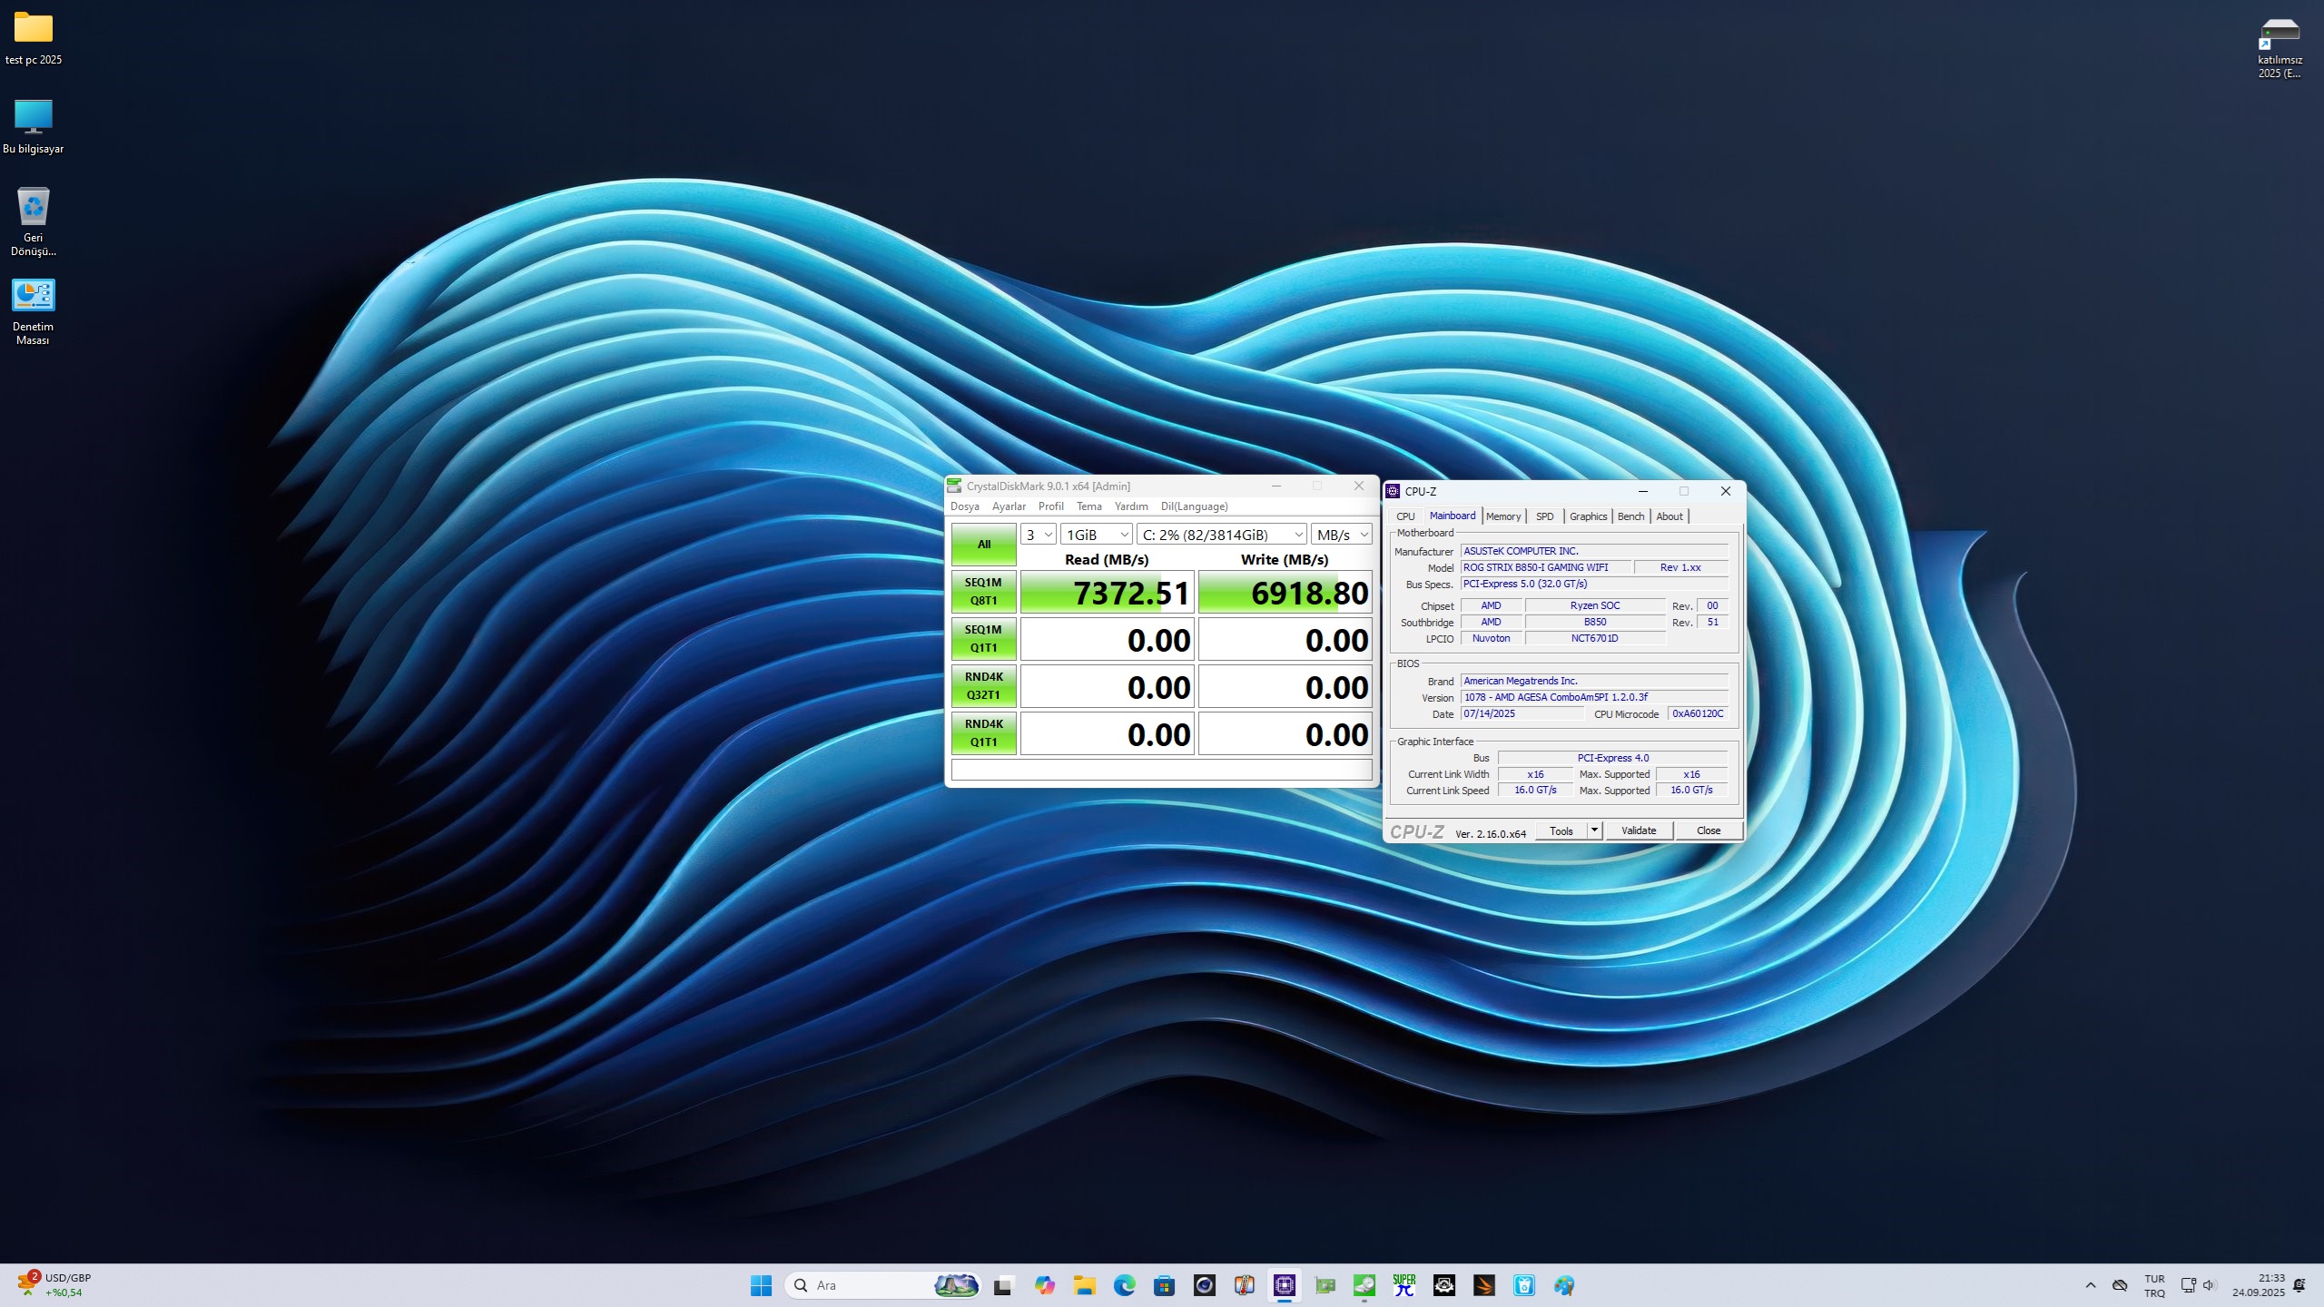Switch to the Memory tab in CPU-Z
Image resolution: width=2324 pixels, height=1307 pixels.
[x=1502, y=516]
